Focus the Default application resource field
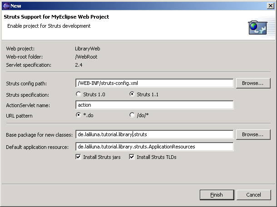 154,147
